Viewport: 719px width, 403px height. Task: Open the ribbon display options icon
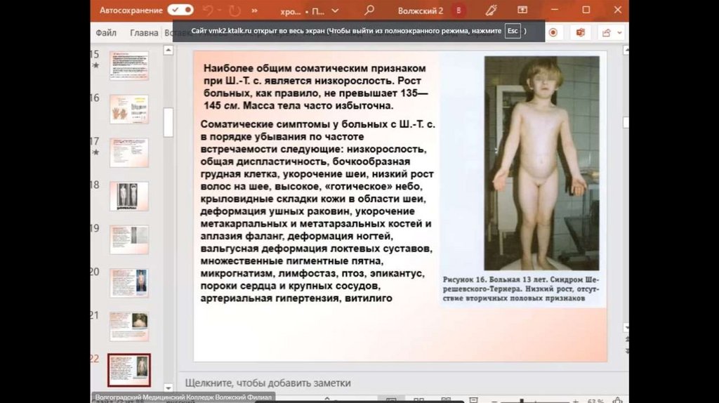522,11
